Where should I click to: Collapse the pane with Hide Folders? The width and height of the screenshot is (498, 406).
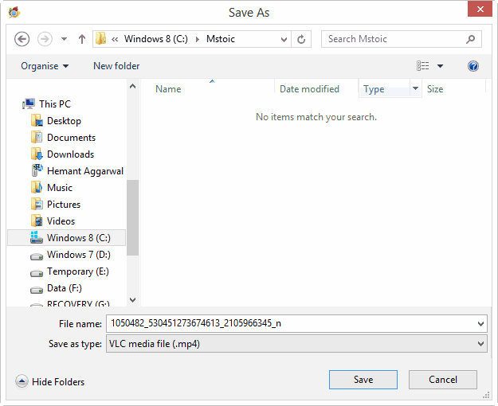(x=50, y=382)
